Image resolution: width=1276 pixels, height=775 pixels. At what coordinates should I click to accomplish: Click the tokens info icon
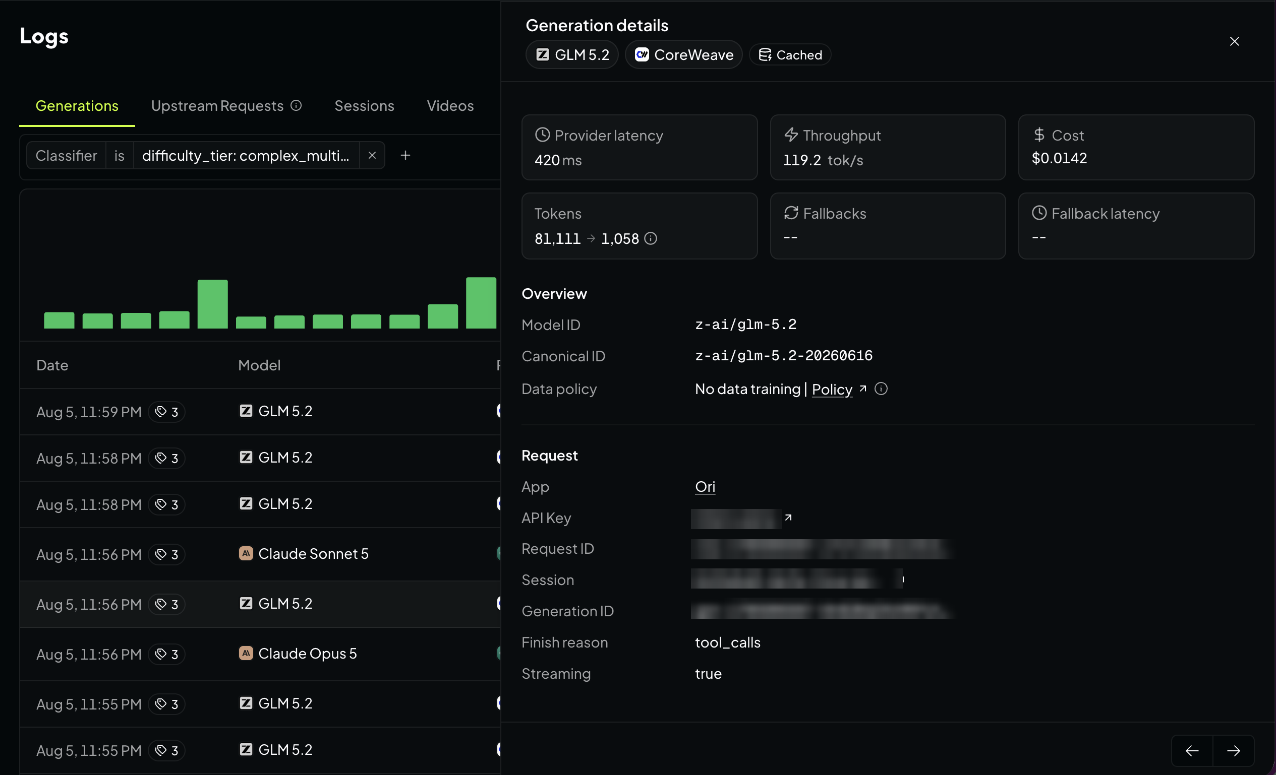point(651,238)
